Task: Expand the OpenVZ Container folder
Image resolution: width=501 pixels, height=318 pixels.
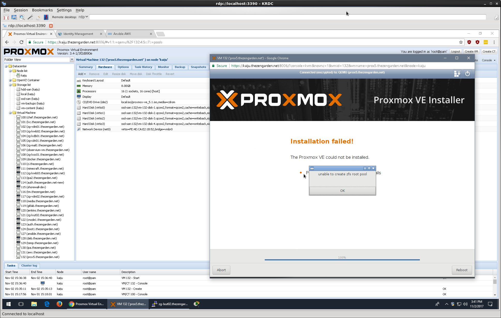Action: [x=10, y=80]
